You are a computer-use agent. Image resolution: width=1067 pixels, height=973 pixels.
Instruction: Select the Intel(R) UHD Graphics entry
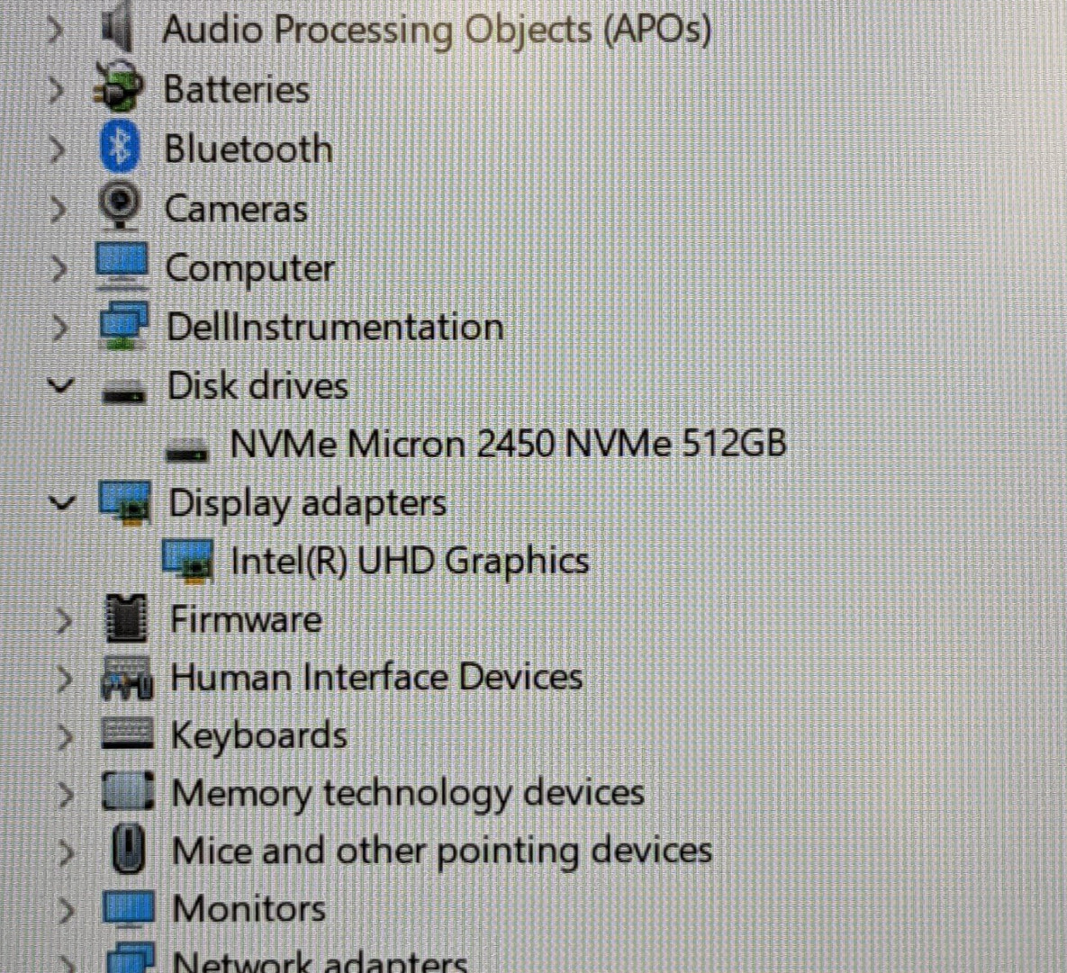pyautogui.click(x=410, y=562)
